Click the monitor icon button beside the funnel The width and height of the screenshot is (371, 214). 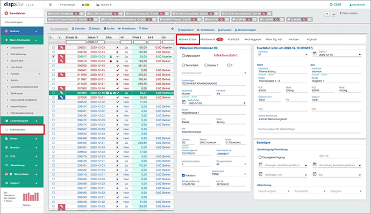[333, 14]
